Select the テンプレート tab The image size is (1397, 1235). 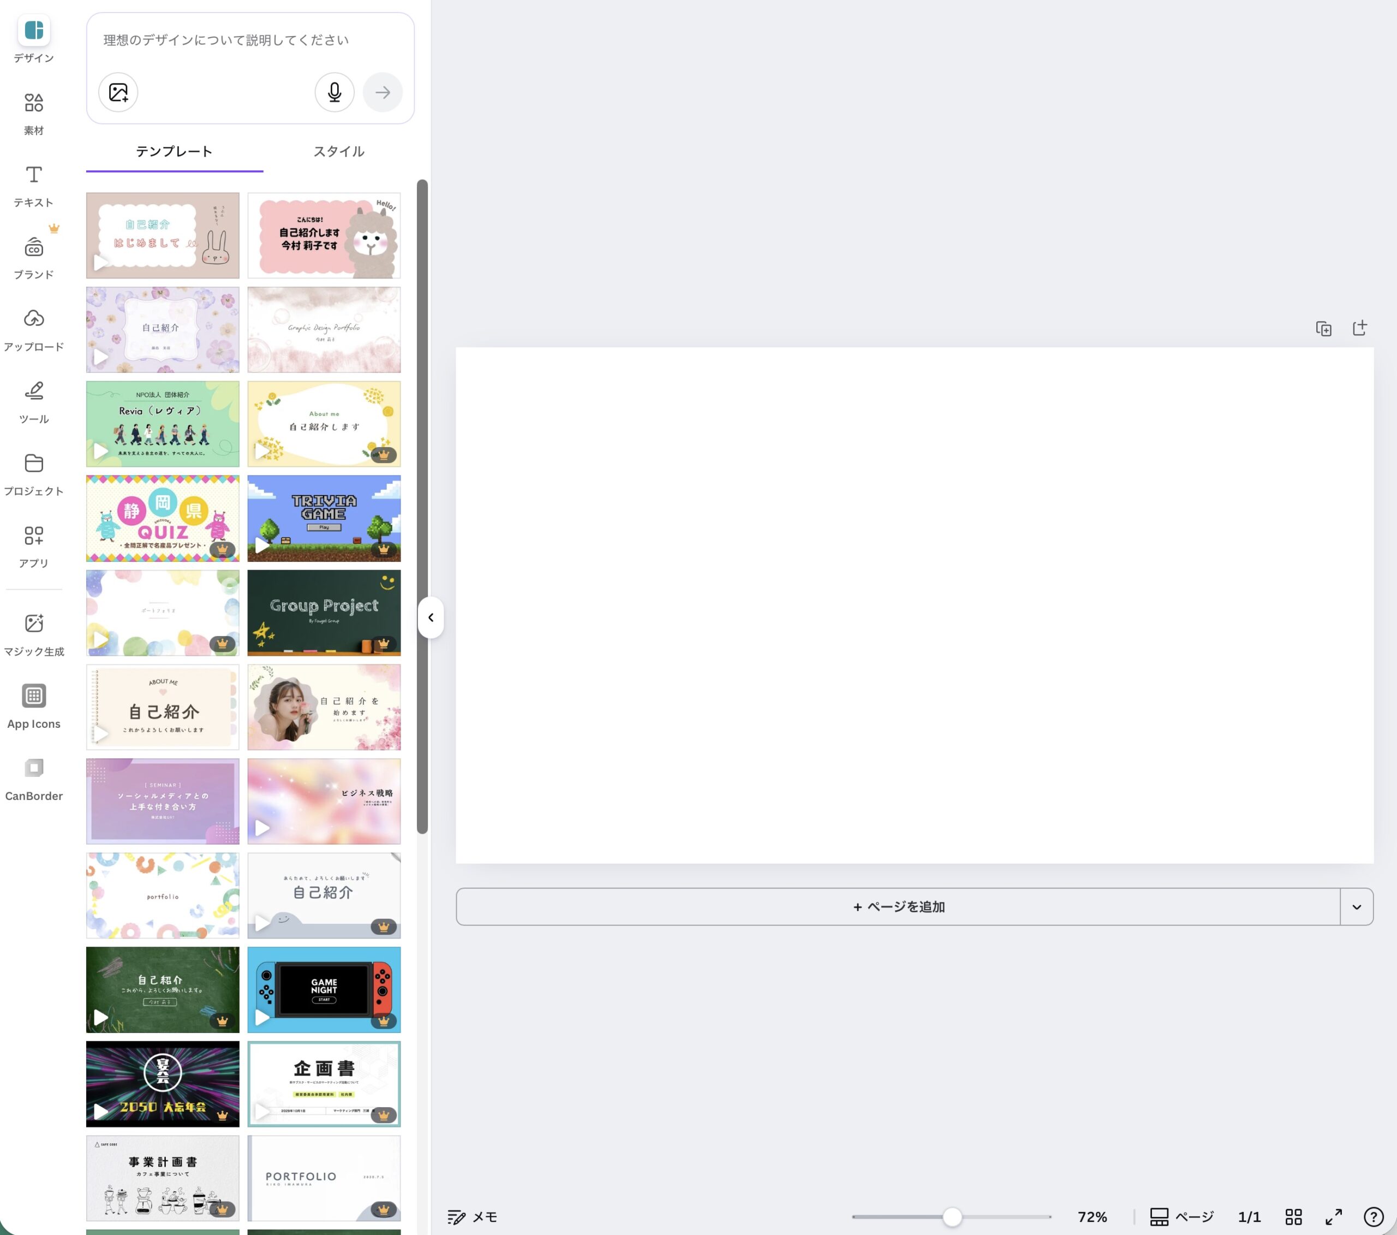tap(174, 151)
